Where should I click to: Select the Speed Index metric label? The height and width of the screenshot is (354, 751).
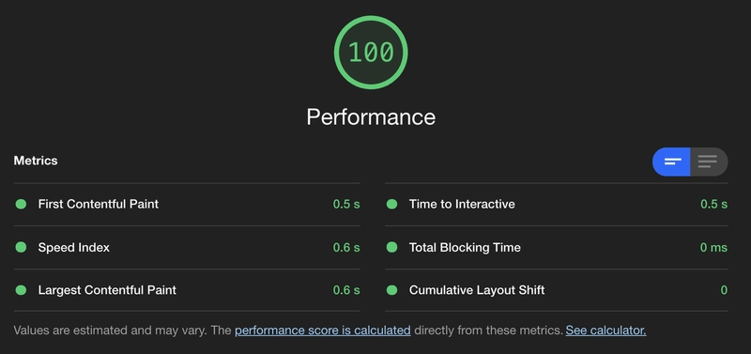[74, 248]
